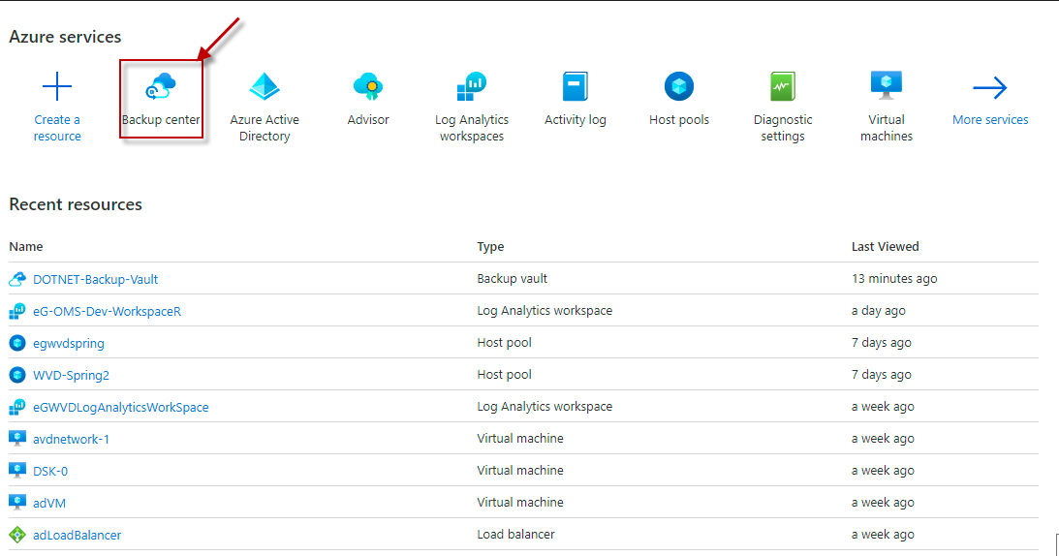Screen dimensions: 1059x556
Task: Open the adVM resource link
Action: [x=49, y=503]
